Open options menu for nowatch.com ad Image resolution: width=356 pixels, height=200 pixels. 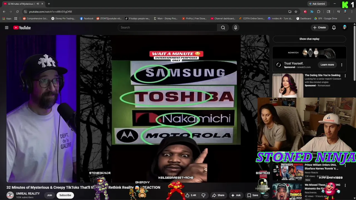(342, 65)
